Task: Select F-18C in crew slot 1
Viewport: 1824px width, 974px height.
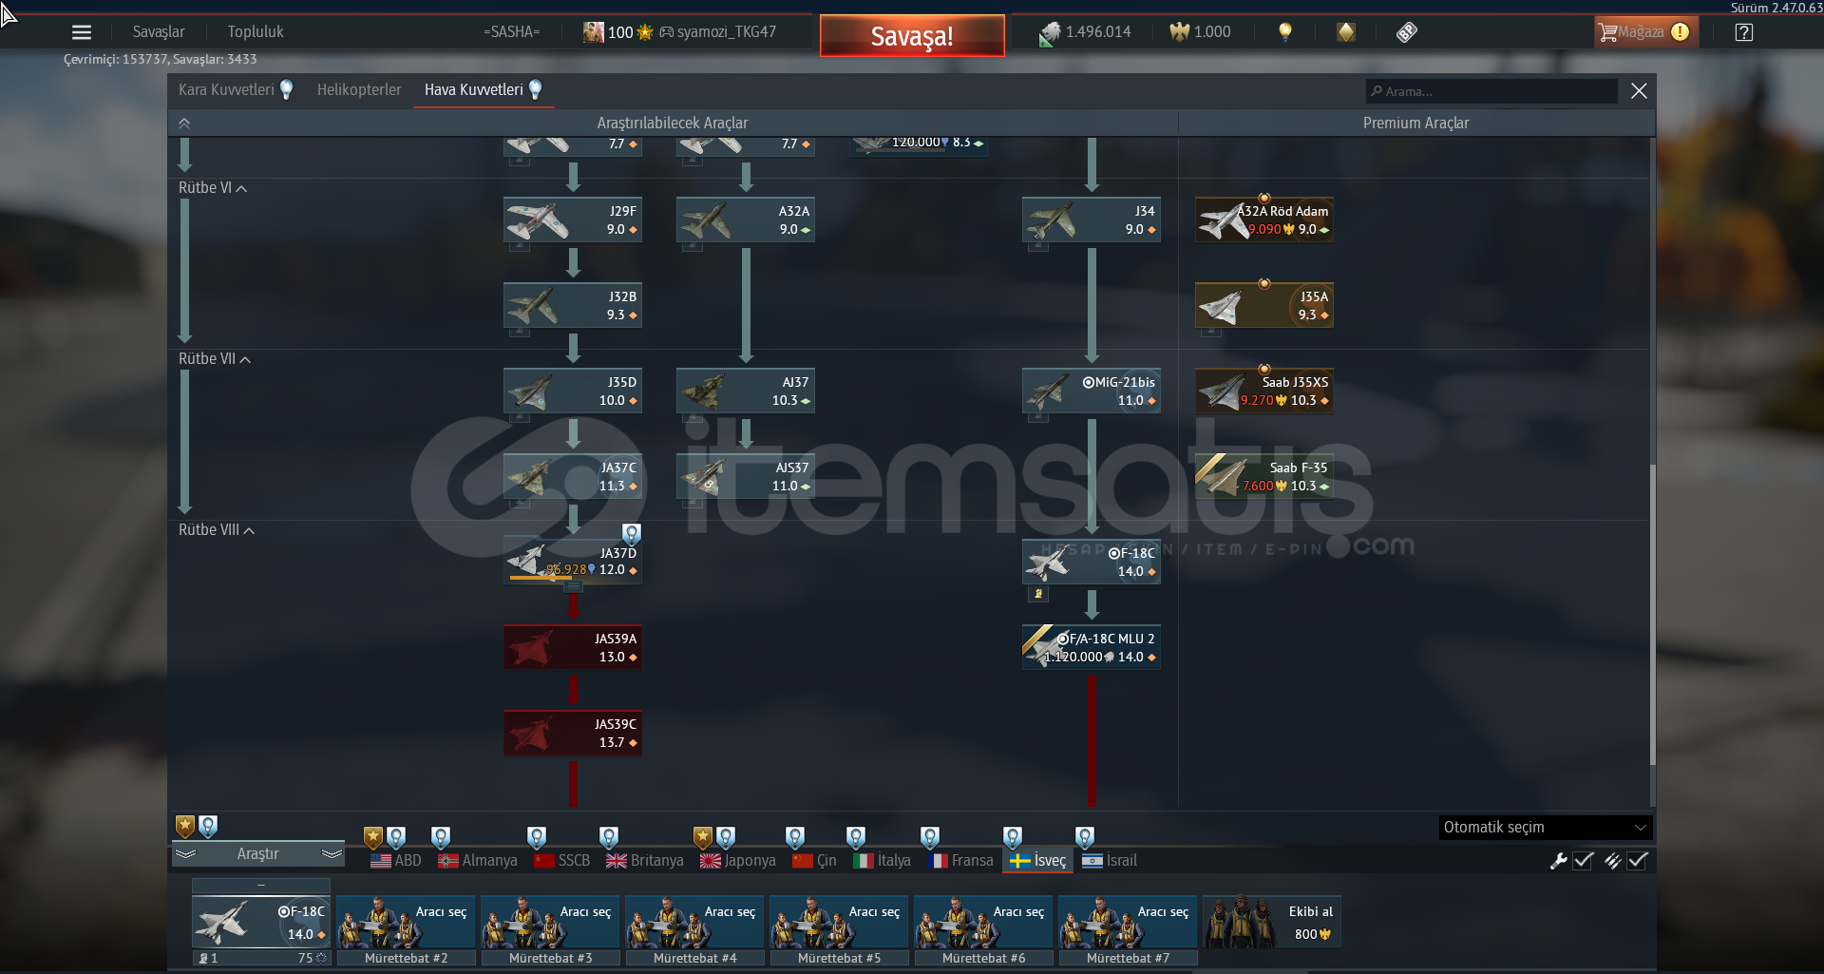Action: (261, 923)
